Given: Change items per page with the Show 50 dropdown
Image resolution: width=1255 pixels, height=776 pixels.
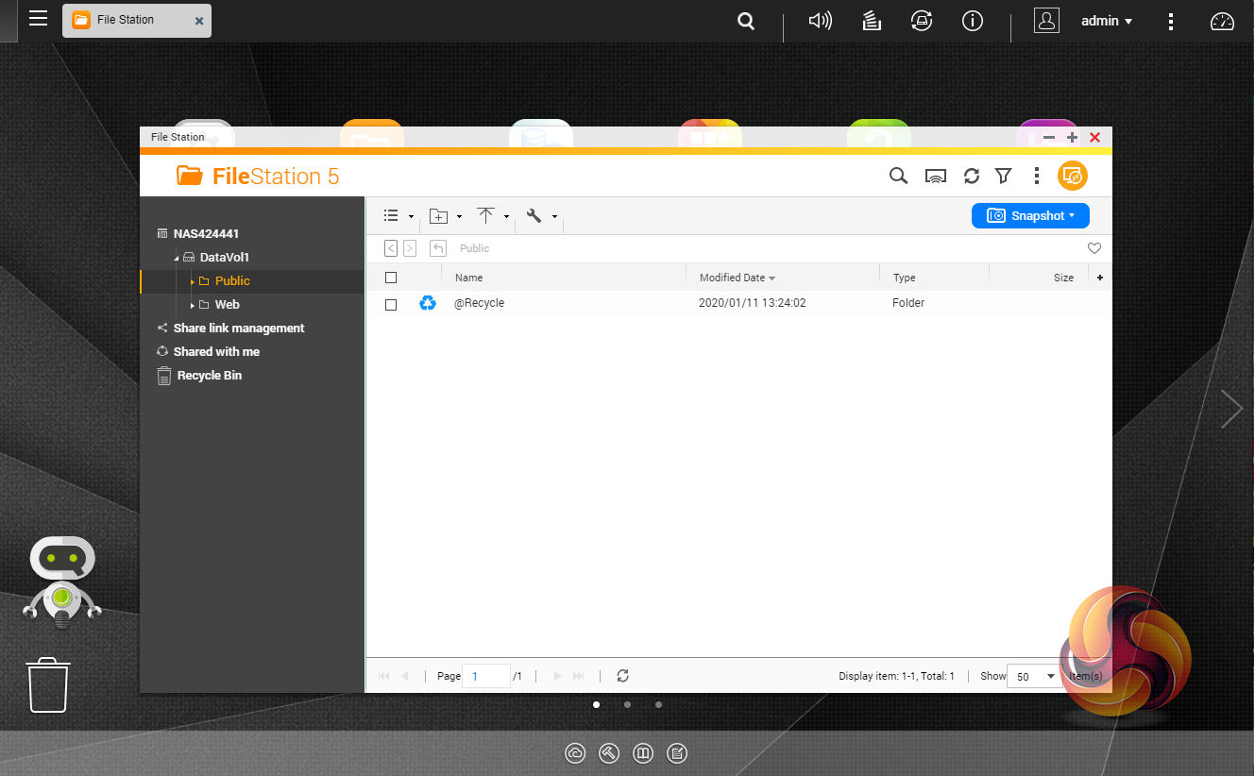Looking at the screenshot, I should click(1034, 676).
